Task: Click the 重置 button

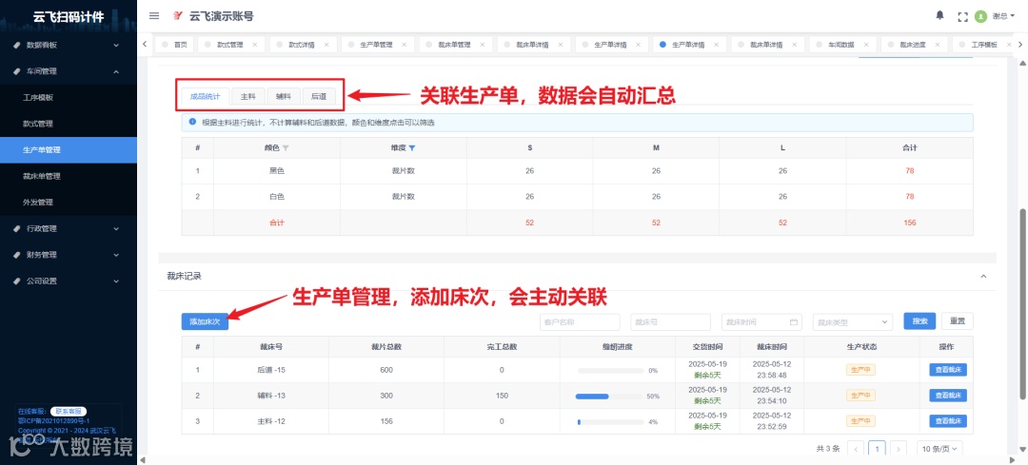Action: (958, 320)
